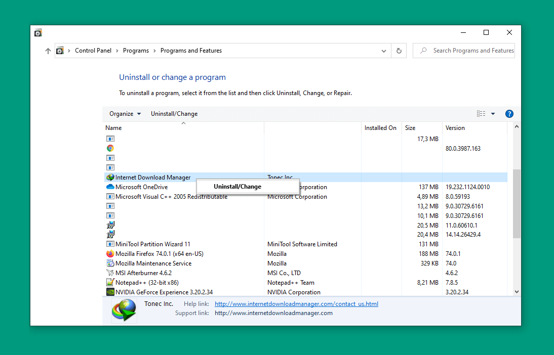Click the Mozilla Firefox icon
554x355 pixels.
pos(110,254)
